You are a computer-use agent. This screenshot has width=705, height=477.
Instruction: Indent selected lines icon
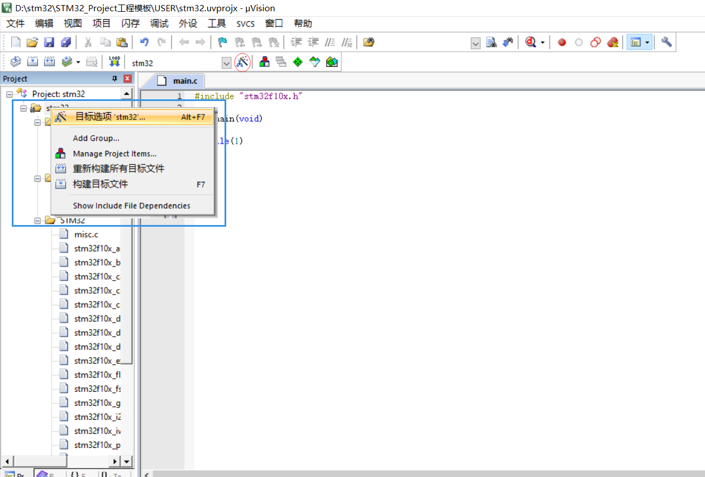[296, 42]
